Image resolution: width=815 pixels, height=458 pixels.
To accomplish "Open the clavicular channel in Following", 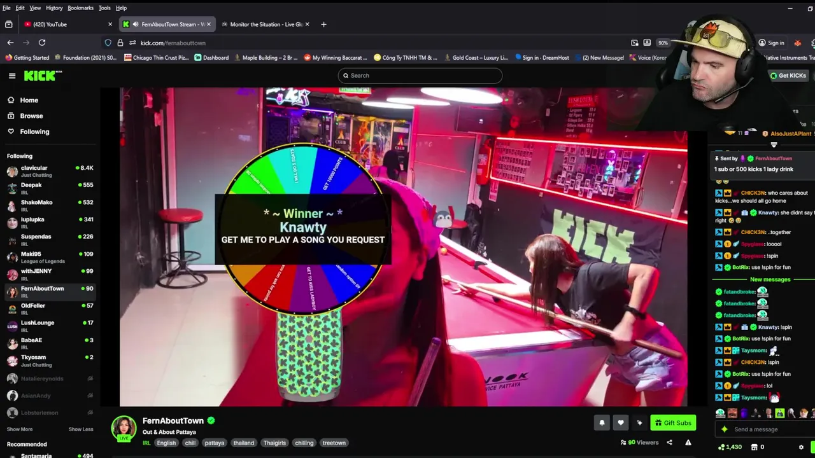I will tap(50, 171).
